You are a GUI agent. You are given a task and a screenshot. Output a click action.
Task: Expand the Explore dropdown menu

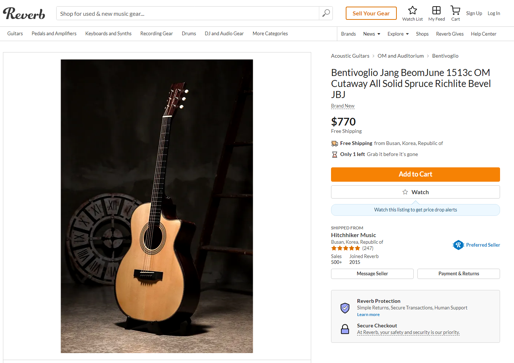[398, 34]
